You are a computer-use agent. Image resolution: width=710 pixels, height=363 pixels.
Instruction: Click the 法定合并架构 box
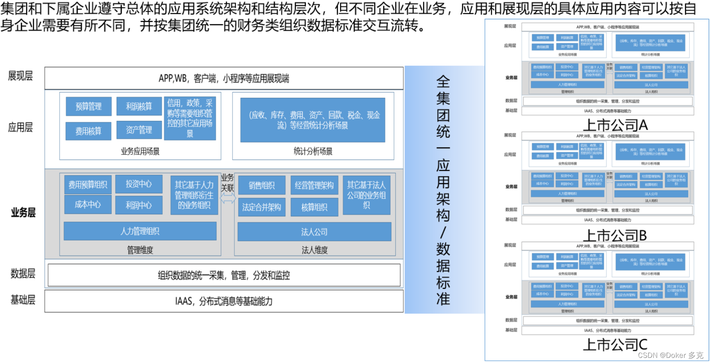(262, 207)
